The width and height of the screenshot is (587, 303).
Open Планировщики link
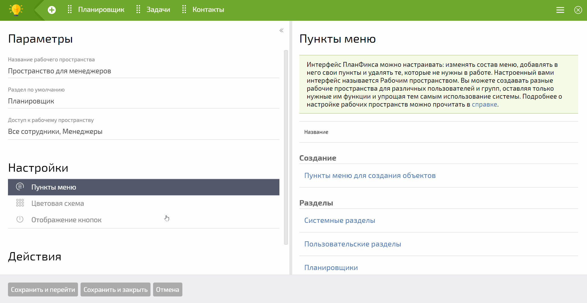[331, 267]
